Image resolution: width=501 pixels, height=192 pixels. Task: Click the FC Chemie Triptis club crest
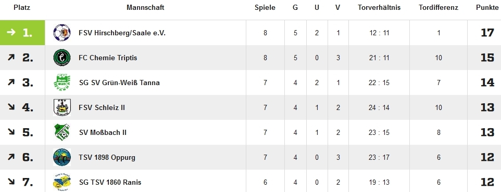(x=62, y=58)
